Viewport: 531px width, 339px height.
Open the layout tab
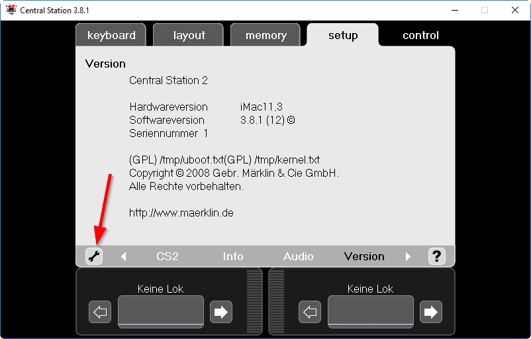[189, 35]
